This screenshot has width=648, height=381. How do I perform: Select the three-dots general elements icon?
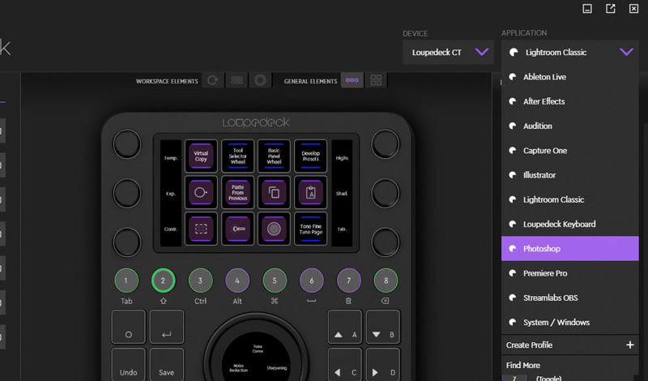(352, 80)
